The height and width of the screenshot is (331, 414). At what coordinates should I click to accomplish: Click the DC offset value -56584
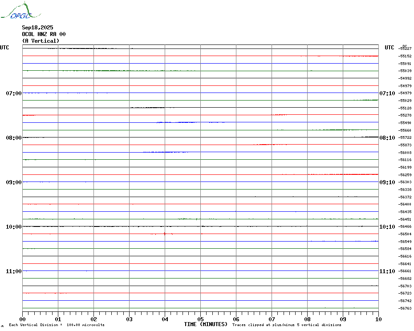point(405,249)
